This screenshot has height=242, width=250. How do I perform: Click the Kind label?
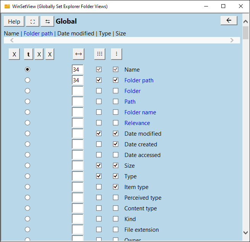pos(130,219)
